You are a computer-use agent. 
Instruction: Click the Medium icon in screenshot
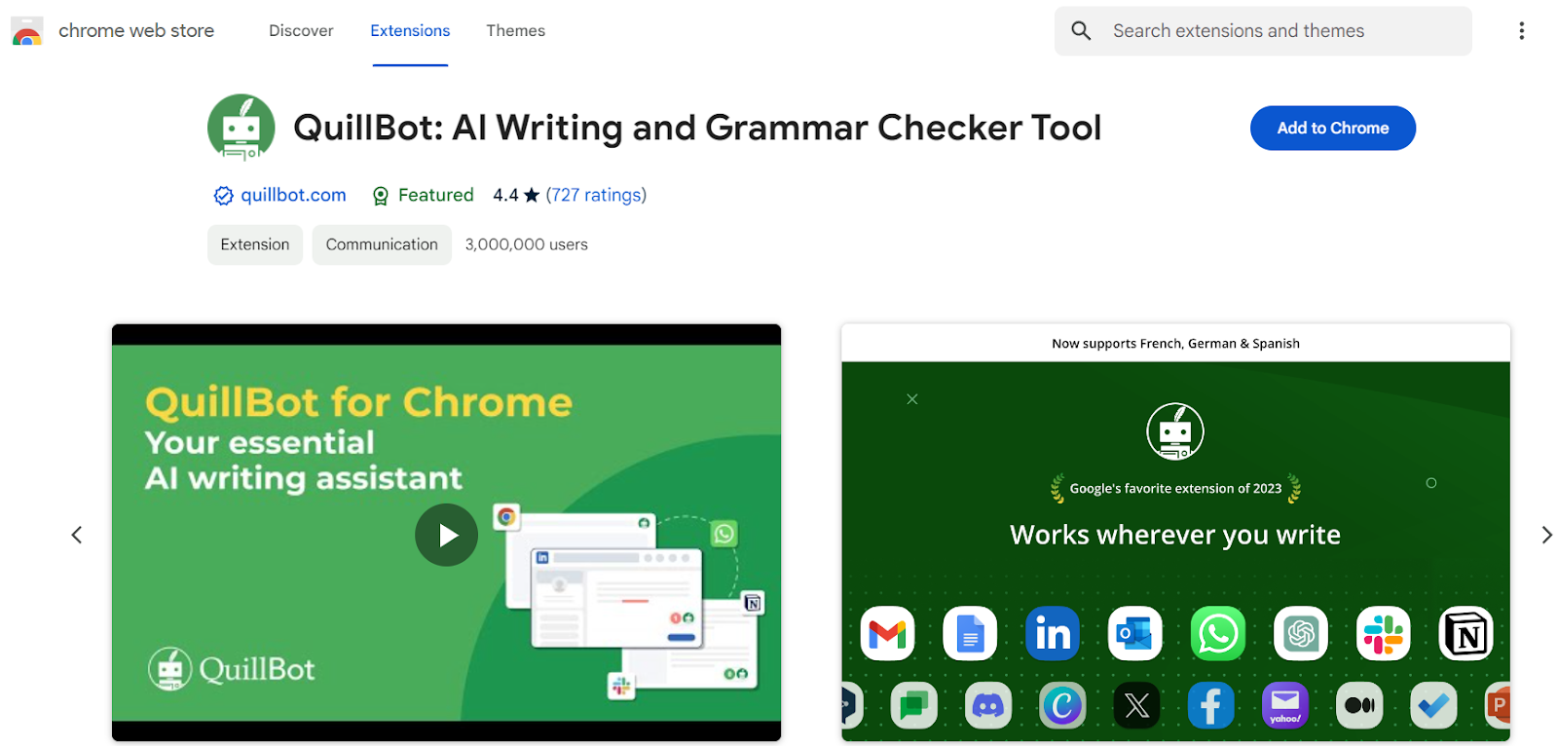click(x=1360, y=705)
